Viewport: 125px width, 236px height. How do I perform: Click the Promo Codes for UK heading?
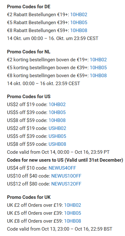(29, 197)
